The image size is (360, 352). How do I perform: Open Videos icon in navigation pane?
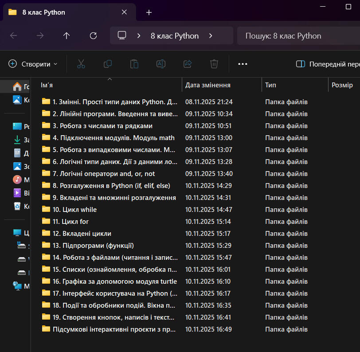click(x=17, y=193)
